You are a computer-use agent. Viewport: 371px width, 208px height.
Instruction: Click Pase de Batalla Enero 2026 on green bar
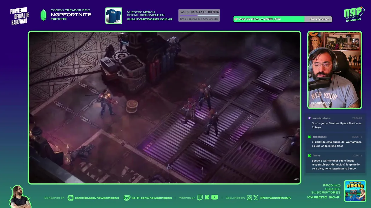[x=259, y=19]
